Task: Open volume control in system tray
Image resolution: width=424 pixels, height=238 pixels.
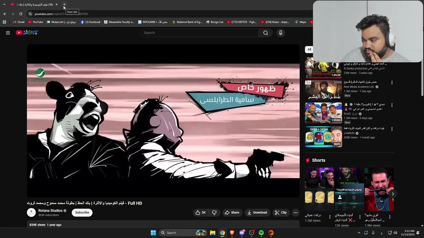Action: tap(395, 233)
